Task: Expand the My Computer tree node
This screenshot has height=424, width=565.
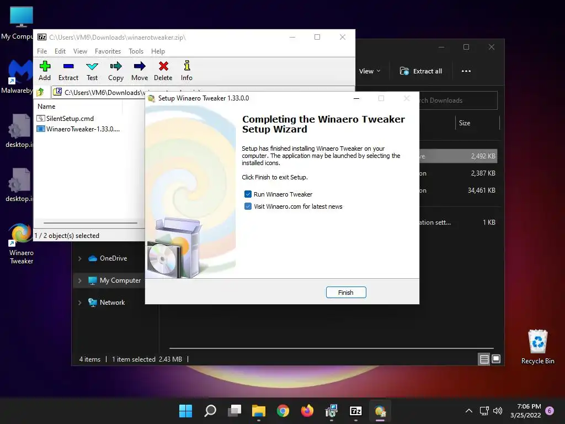Action: click(79, 280)
